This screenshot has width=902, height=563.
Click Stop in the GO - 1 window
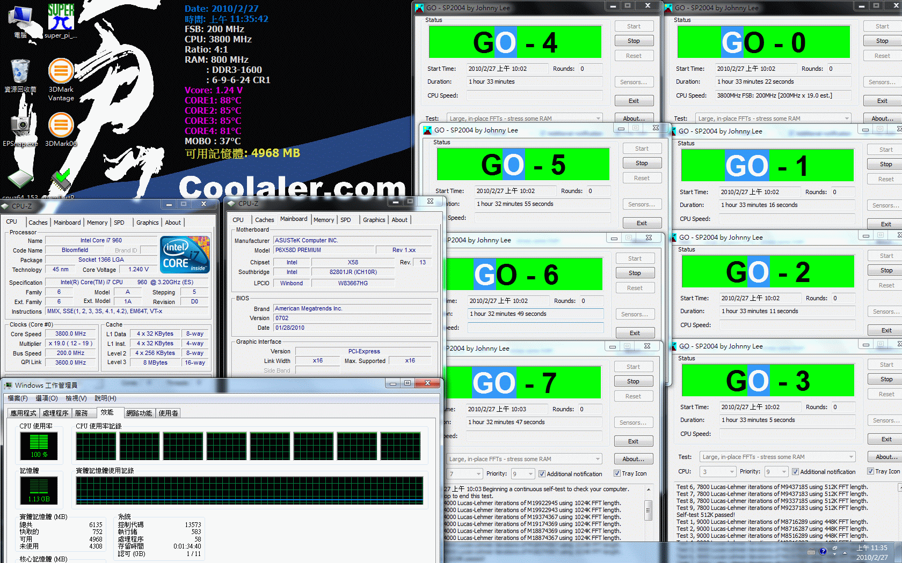tap(886, 164)
